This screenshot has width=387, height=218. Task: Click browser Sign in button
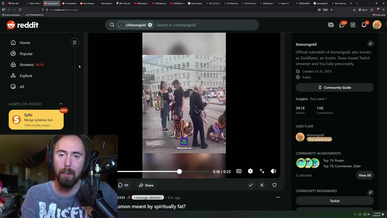(363, 10)
